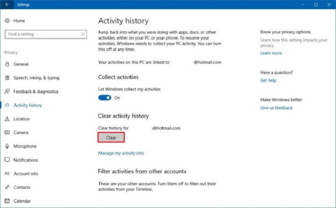Click the search magnifier icon
336x208 pixels.
(x=83, y=34)
